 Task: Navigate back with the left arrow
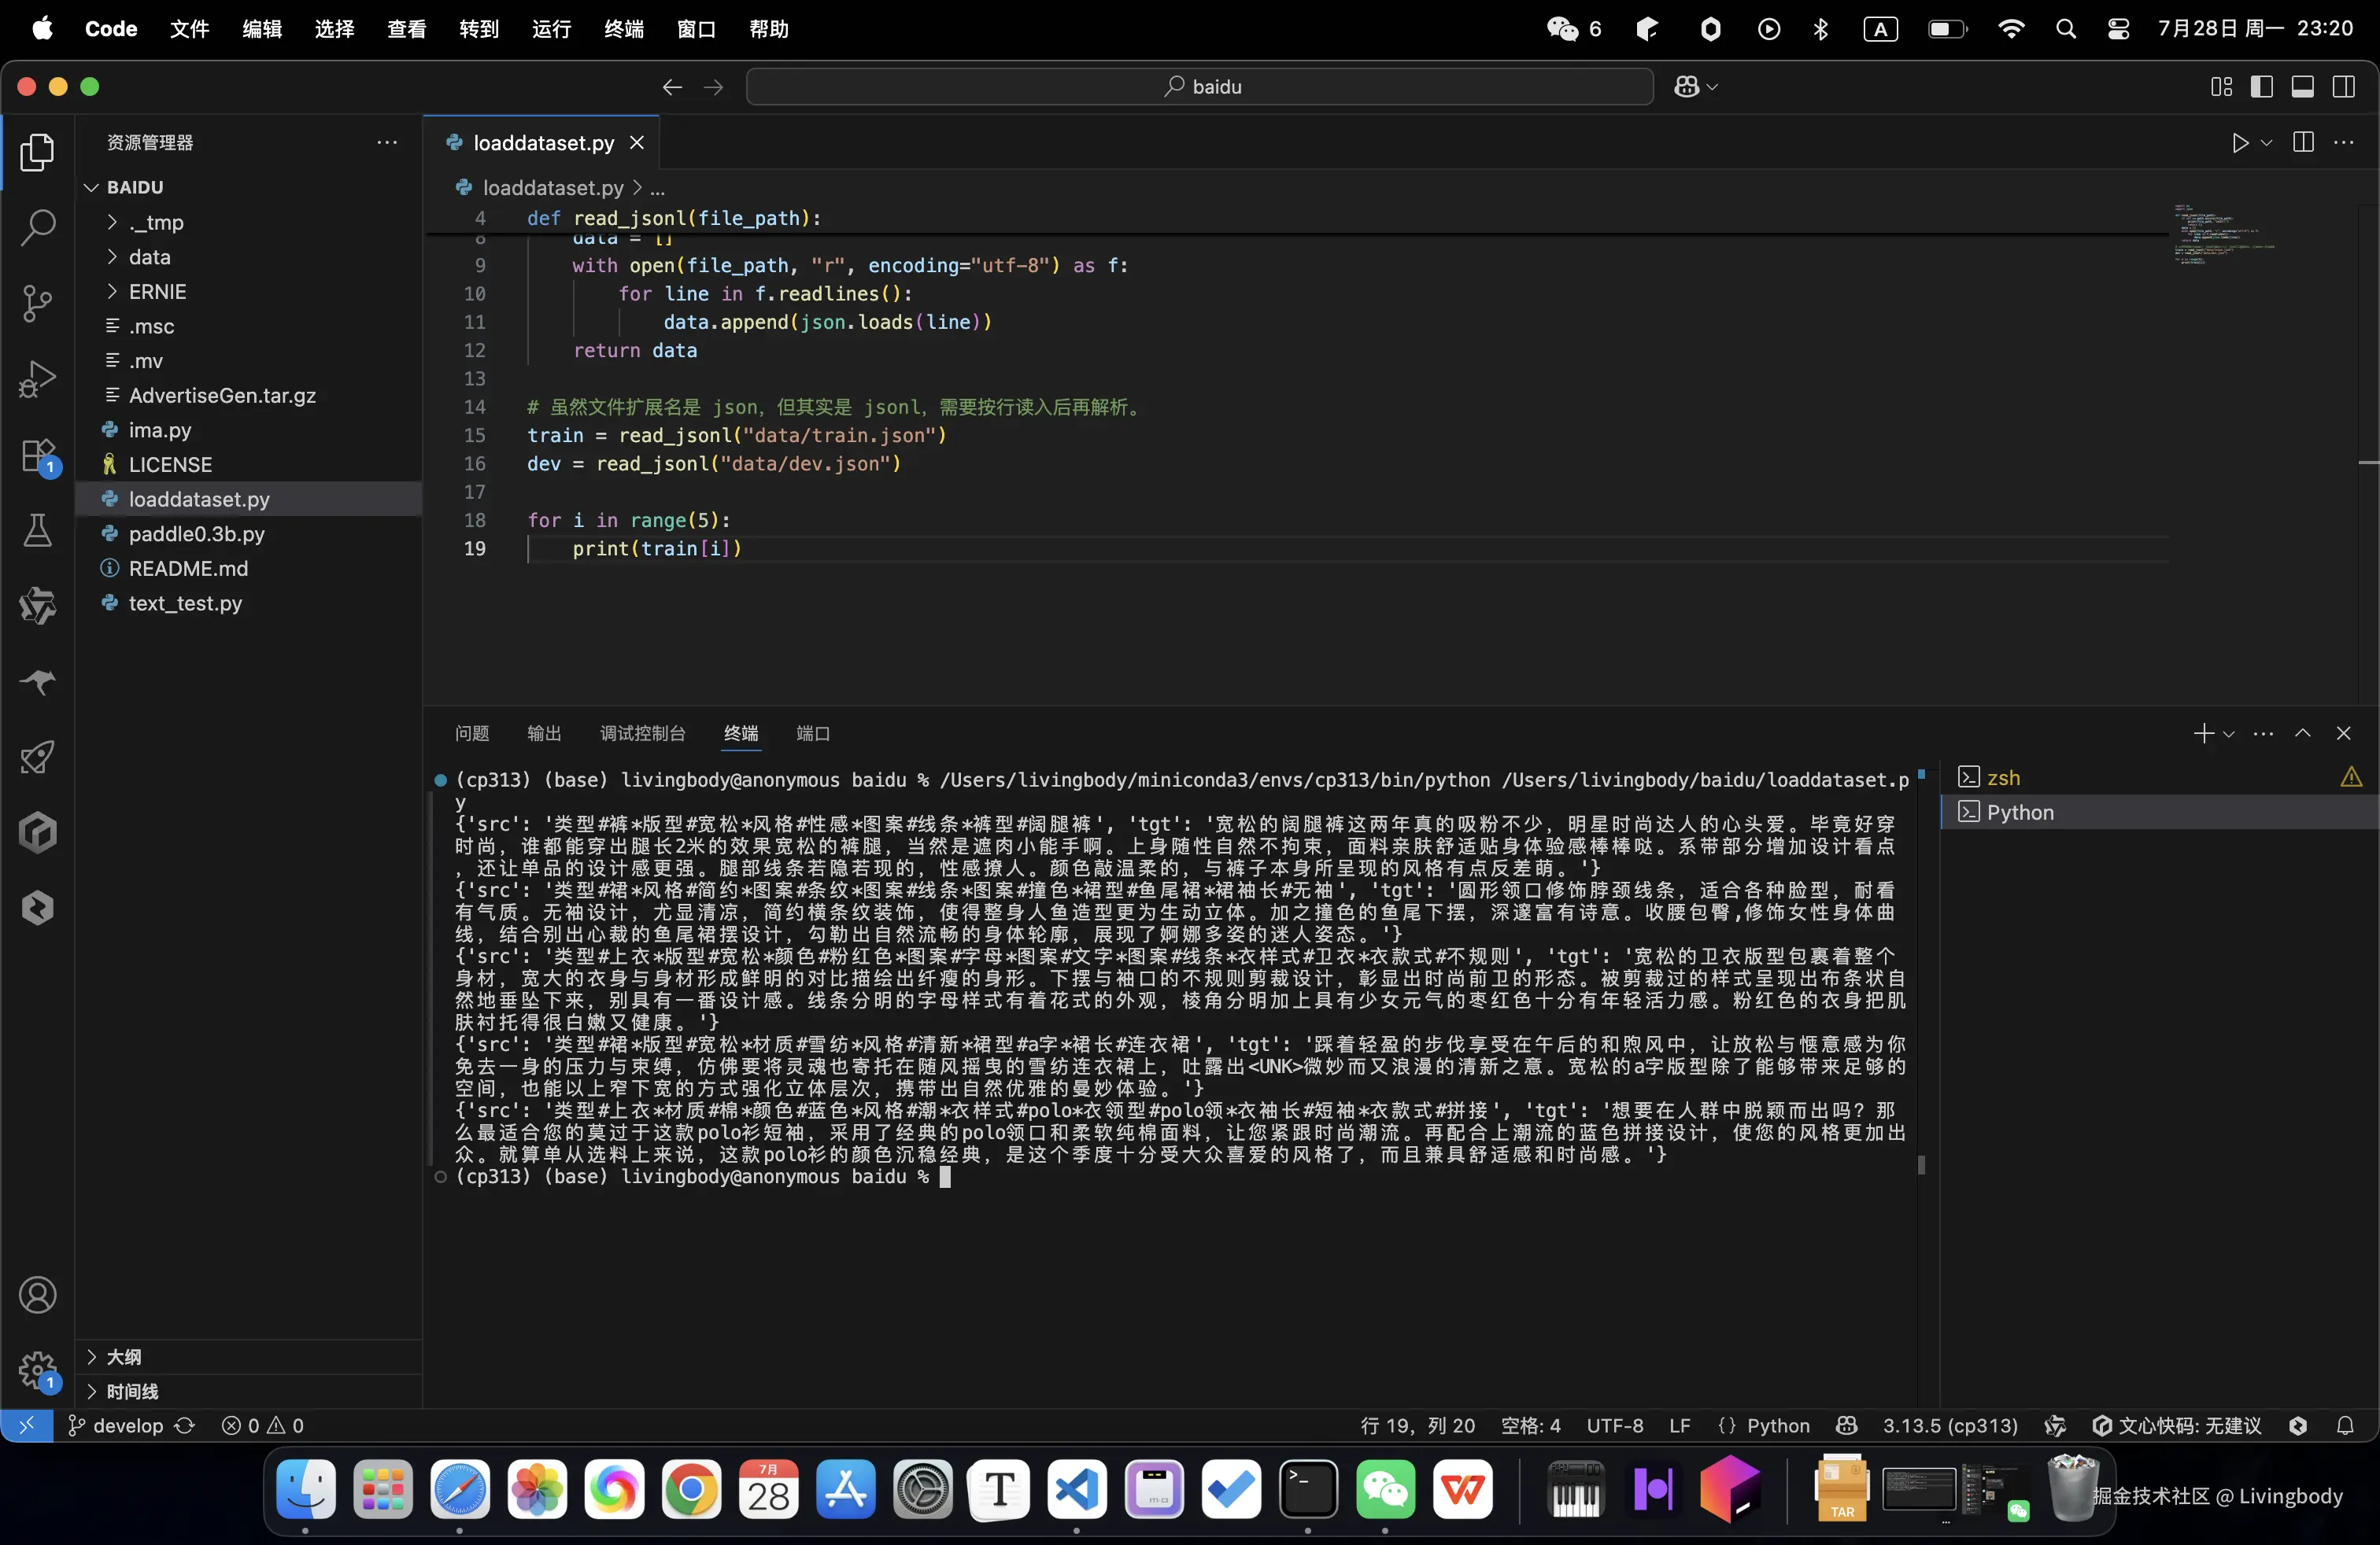point(672,87)
